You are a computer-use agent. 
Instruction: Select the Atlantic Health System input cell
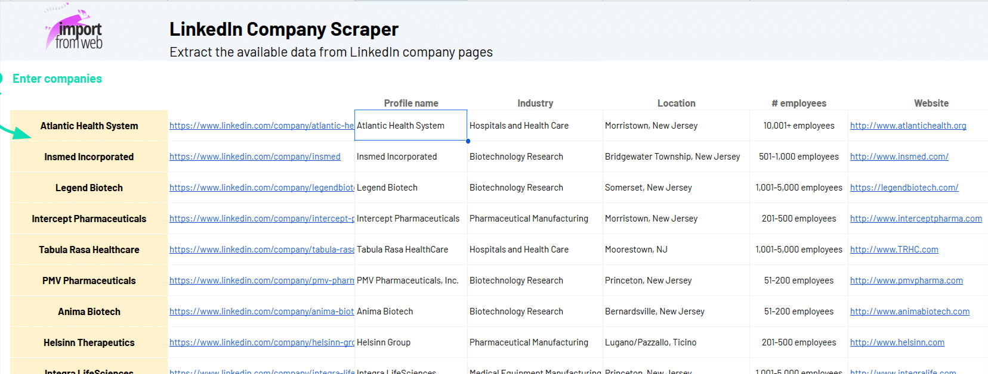pos(89,126)
